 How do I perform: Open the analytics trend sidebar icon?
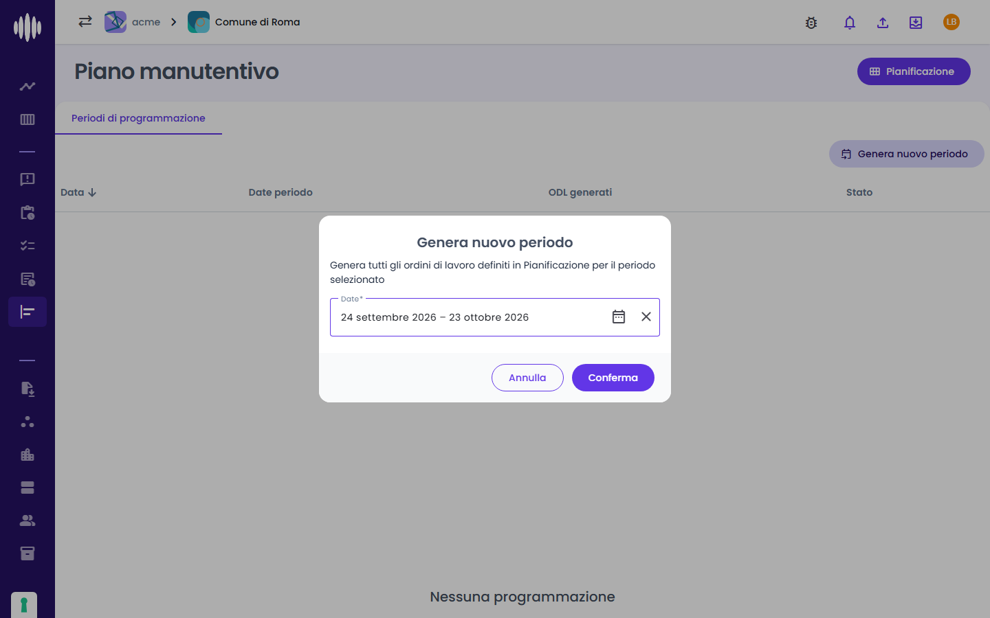tap(27, 87)
